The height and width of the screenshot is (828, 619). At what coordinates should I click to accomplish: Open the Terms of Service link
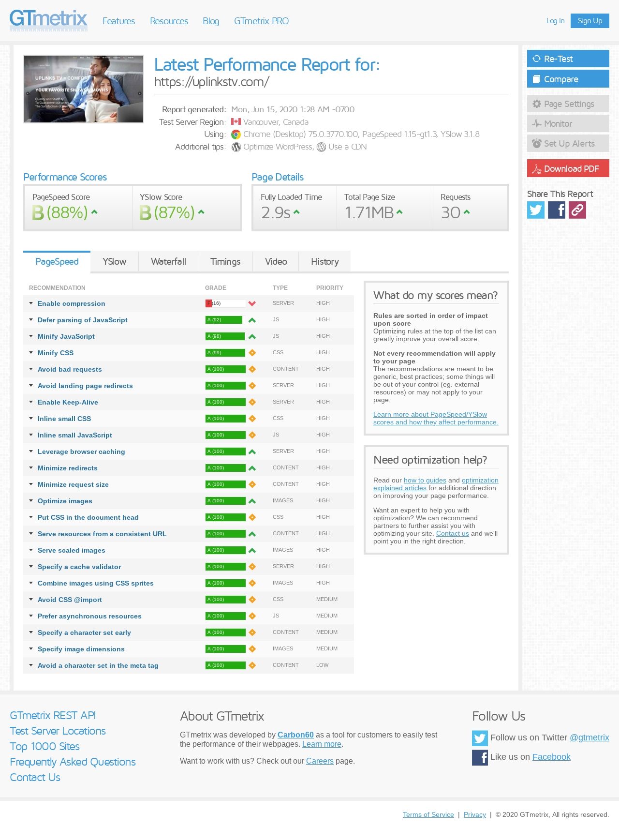tap(428, 814)
